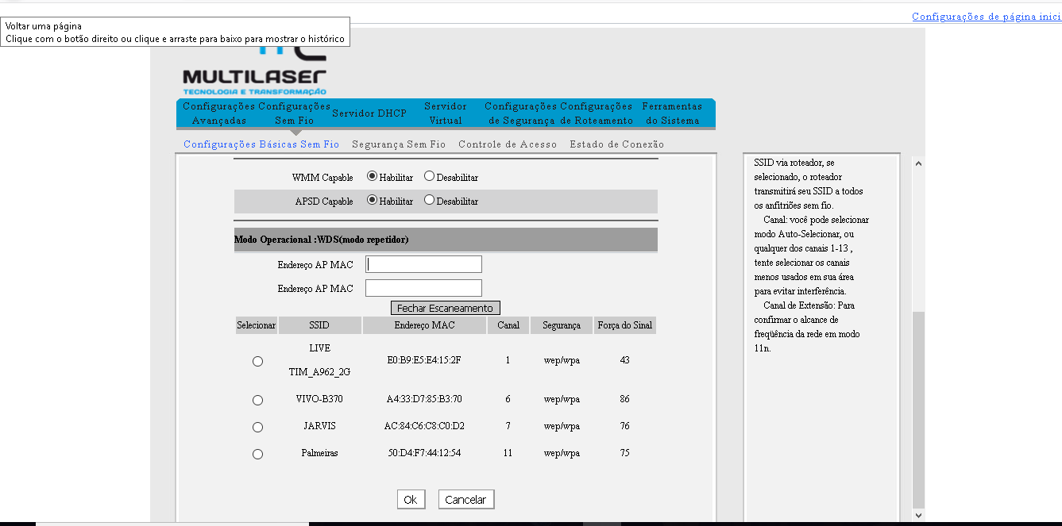Select Habilitar for APSD Capable

(x=372, y=200)
